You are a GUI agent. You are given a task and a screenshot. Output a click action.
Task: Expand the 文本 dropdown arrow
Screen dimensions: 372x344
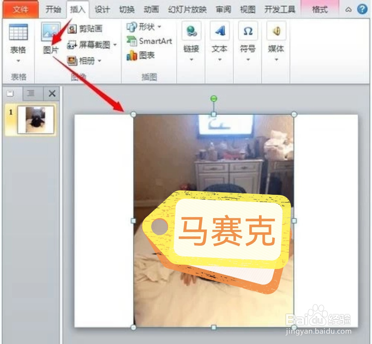coord(220,60)
